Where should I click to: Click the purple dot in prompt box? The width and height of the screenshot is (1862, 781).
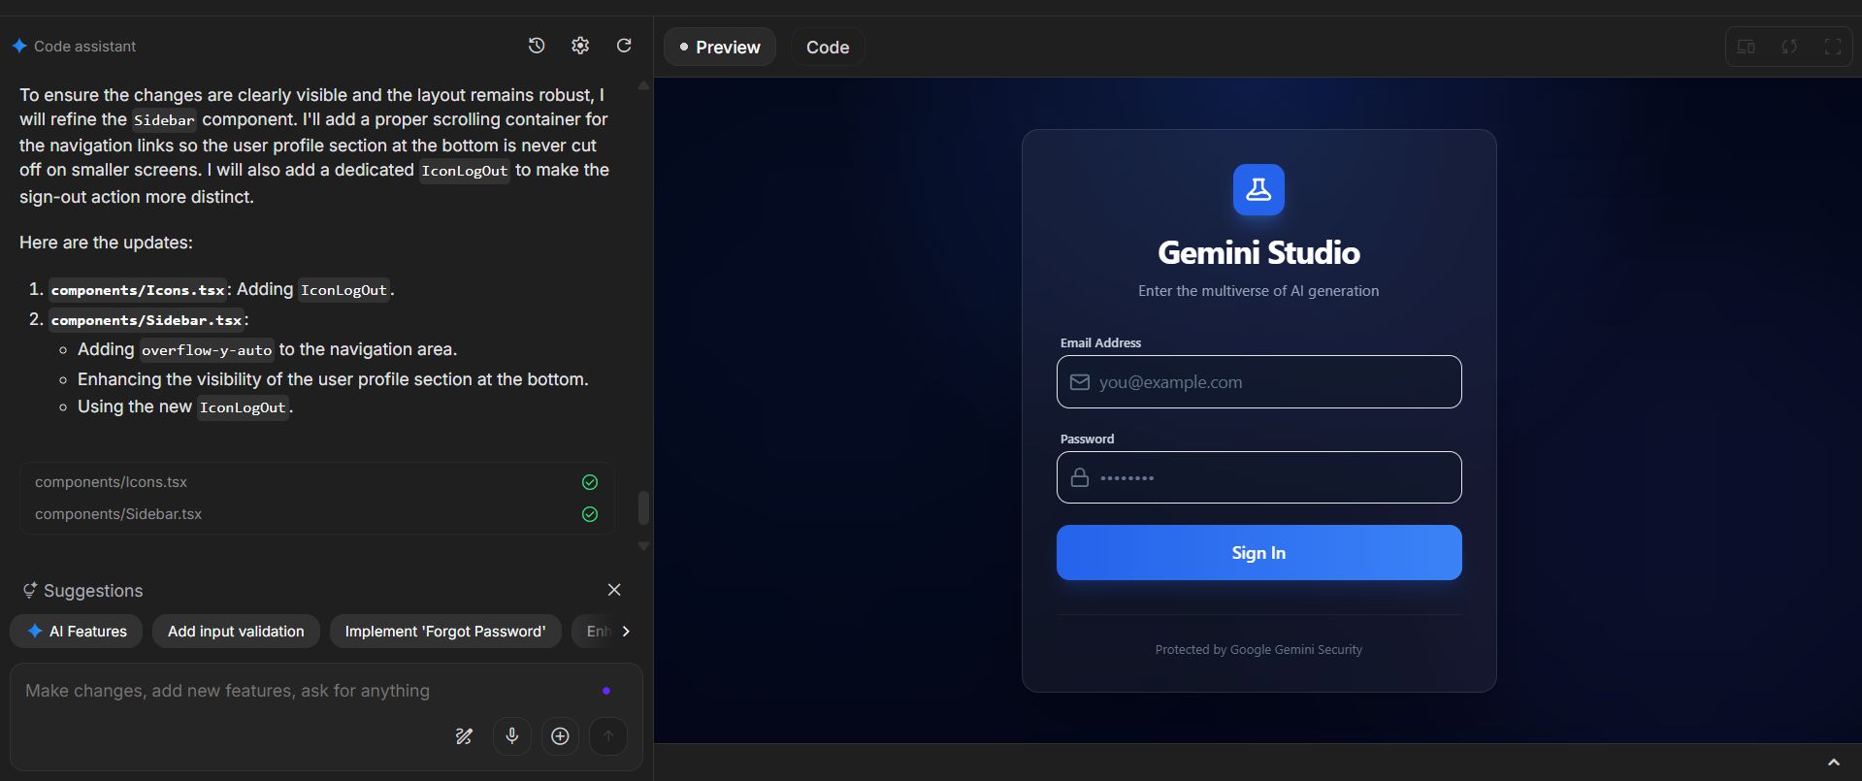point(606,691)
